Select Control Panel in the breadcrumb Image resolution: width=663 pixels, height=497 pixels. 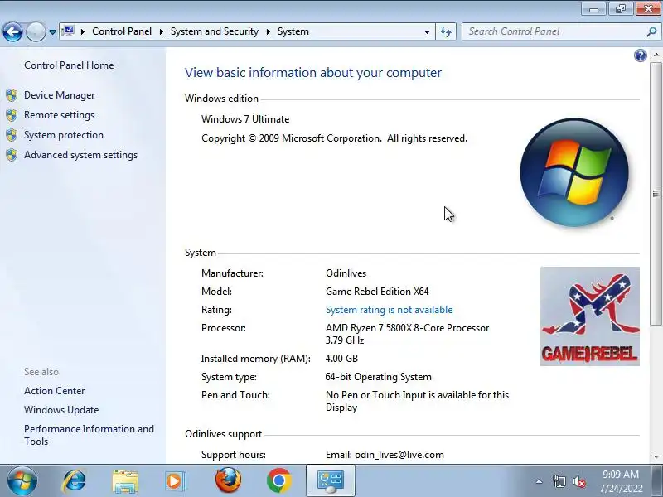[x=122, y=31]
